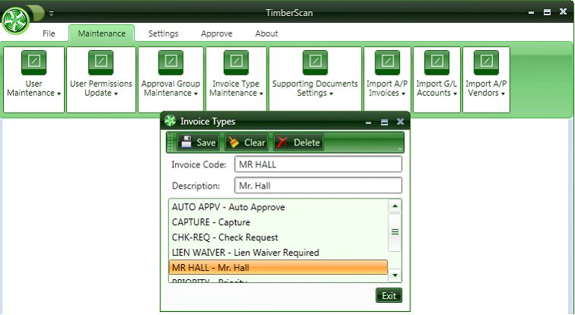Open the File menu
Viewport: 575px width, 315px height.
coord(49,33)
